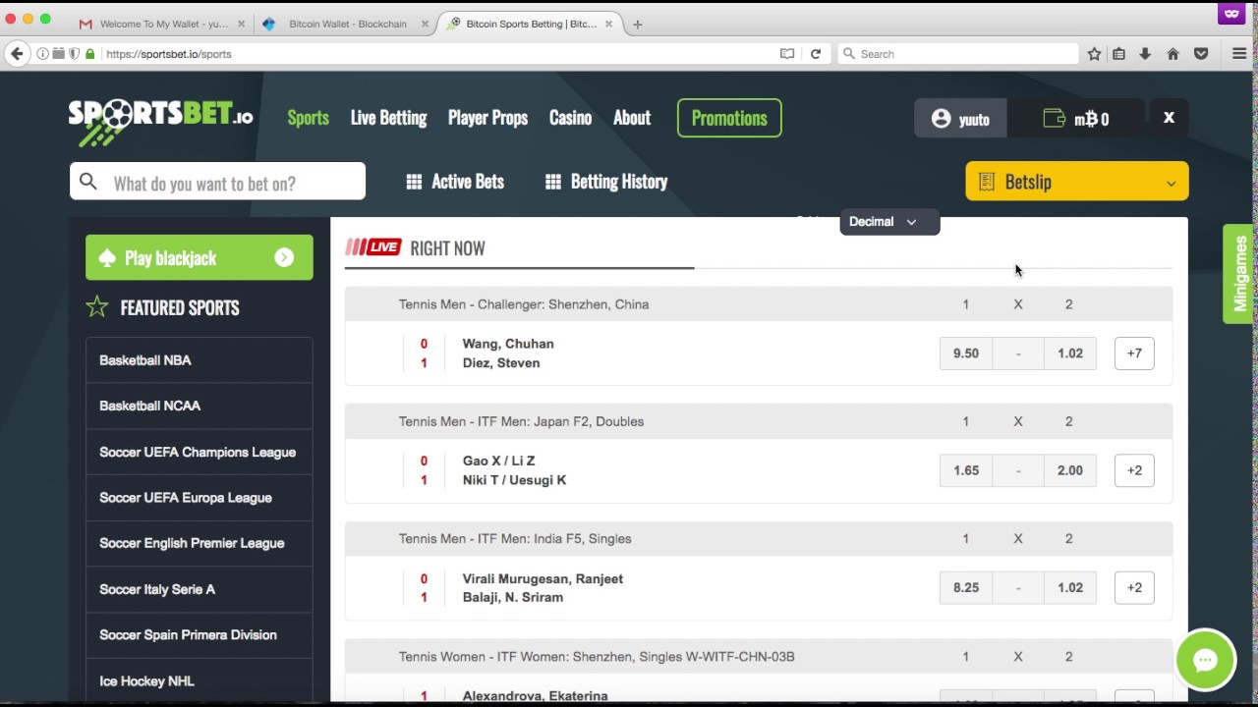Open Live Betting in the navigation
1258x707 pixels.
click(x=388, y=118)
